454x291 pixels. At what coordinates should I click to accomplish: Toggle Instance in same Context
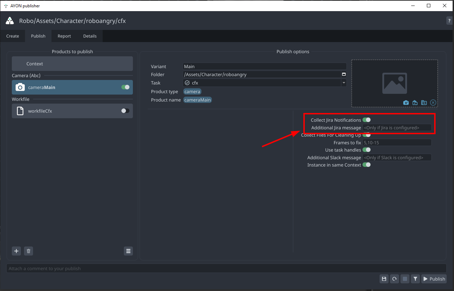(367, 165)
